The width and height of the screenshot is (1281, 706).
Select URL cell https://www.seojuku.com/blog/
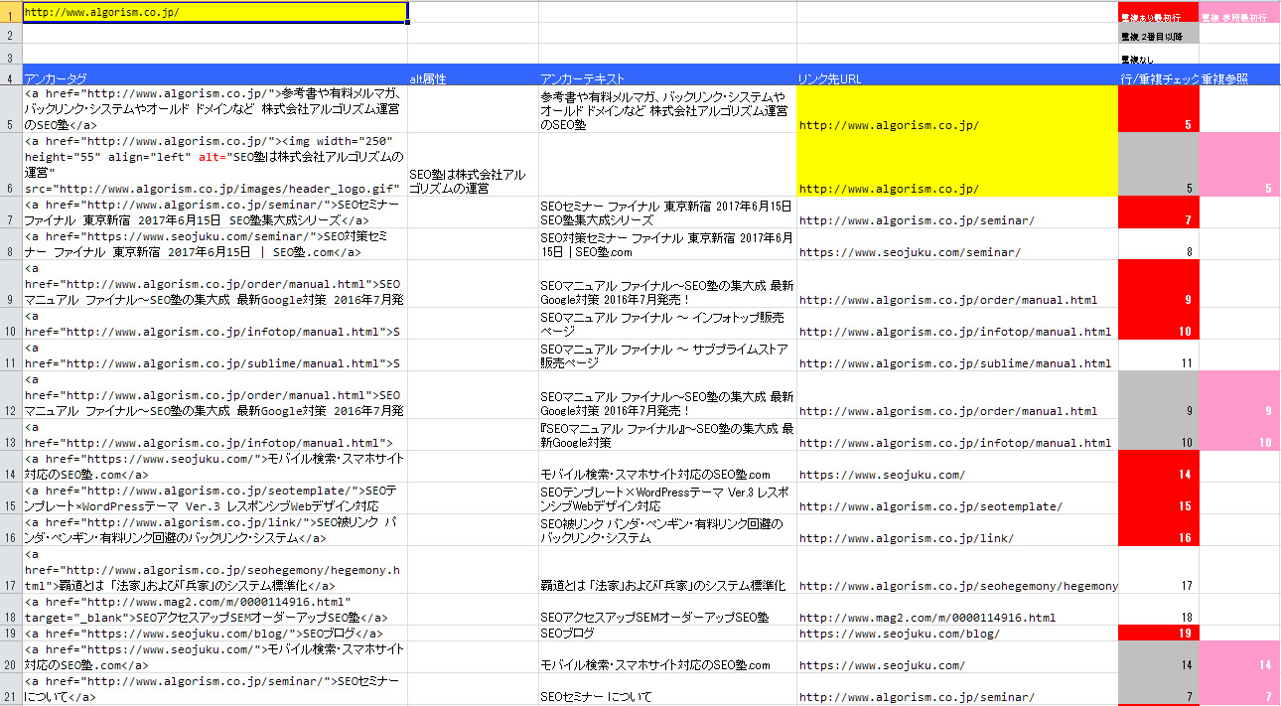pyautogui.click(x=957, y=634)
